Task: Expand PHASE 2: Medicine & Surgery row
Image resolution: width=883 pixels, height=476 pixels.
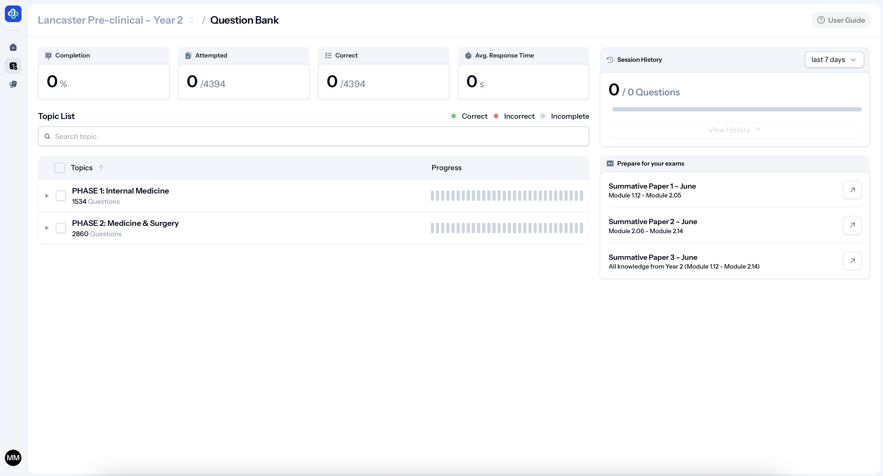Action: (47, 228)
